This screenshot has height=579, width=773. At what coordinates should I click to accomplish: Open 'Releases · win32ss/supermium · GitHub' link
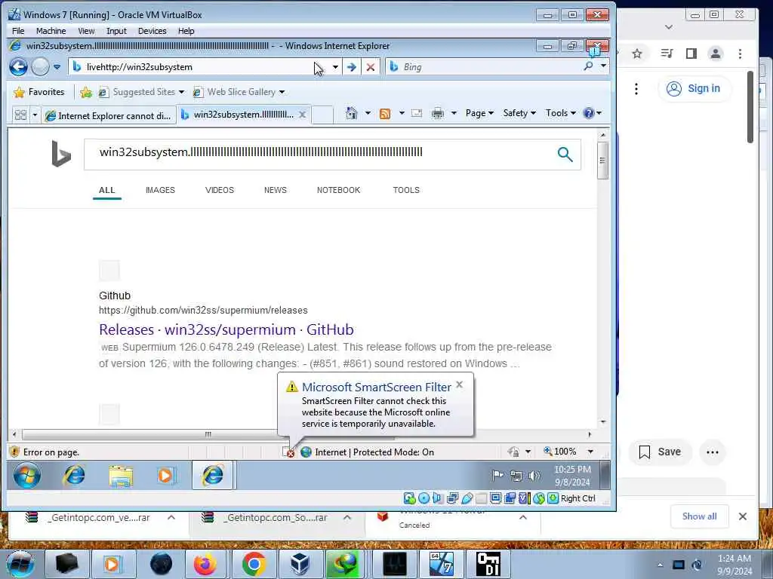(226, 329)
